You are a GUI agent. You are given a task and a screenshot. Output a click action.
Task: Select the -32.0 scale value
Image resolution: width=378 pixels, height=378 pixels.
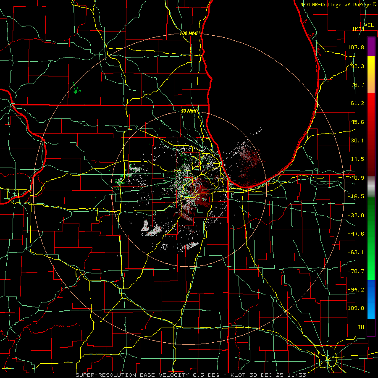coord(356,215)
